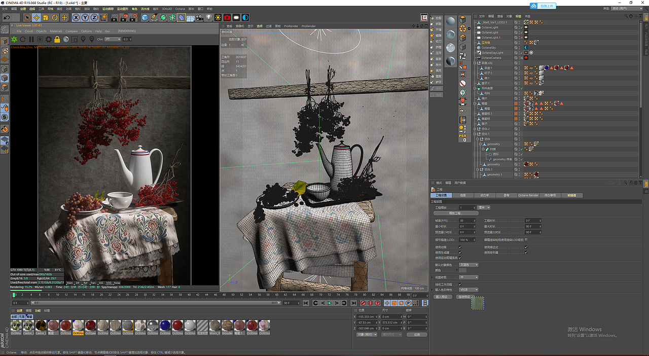Click the project color swatch
Viewport: 649px width, 356px height.
[463, 270]
